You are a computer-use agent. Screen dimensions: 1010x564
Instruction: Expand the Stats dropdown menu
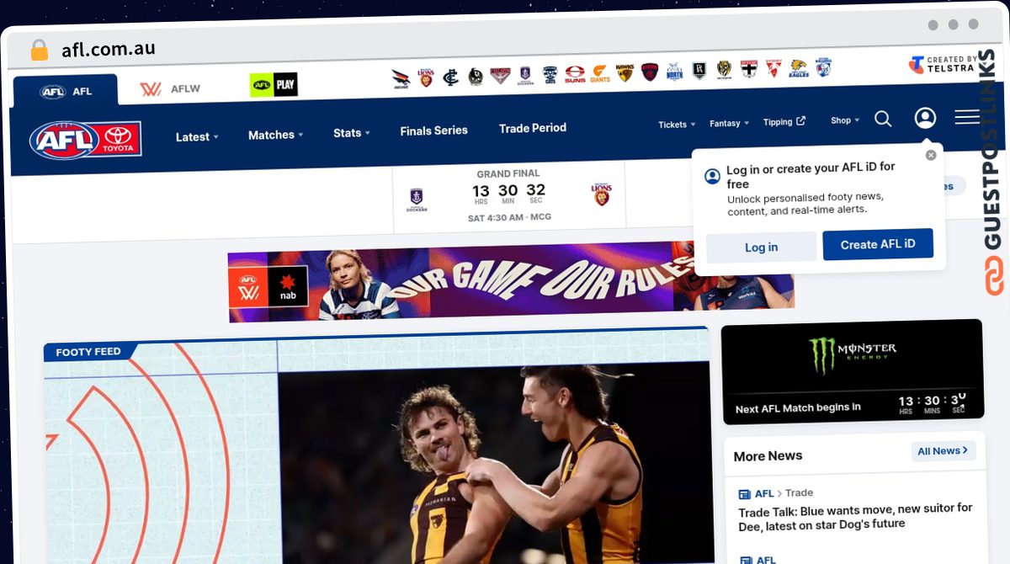click(x=352, y=133)
